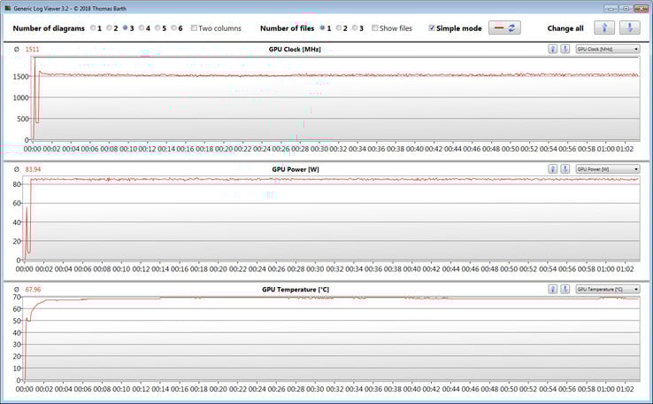Click the 70 y-axis label in GPU Temperature chart

pyautogui.click(x=17, y=297)
